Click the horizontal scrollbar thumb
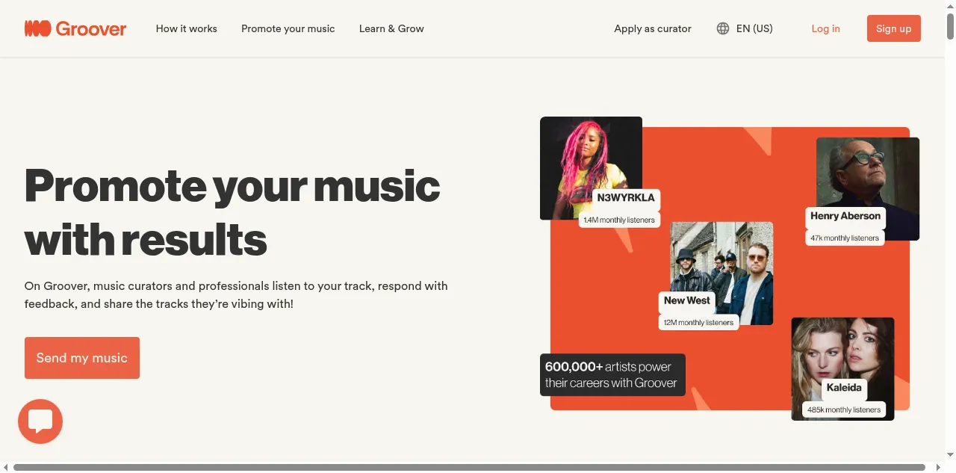The height and width of the screenshot is (473, 956). 469,467
